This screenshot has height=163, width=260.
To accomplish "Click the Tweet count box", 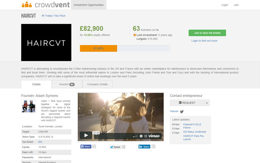I will point(124,147).
